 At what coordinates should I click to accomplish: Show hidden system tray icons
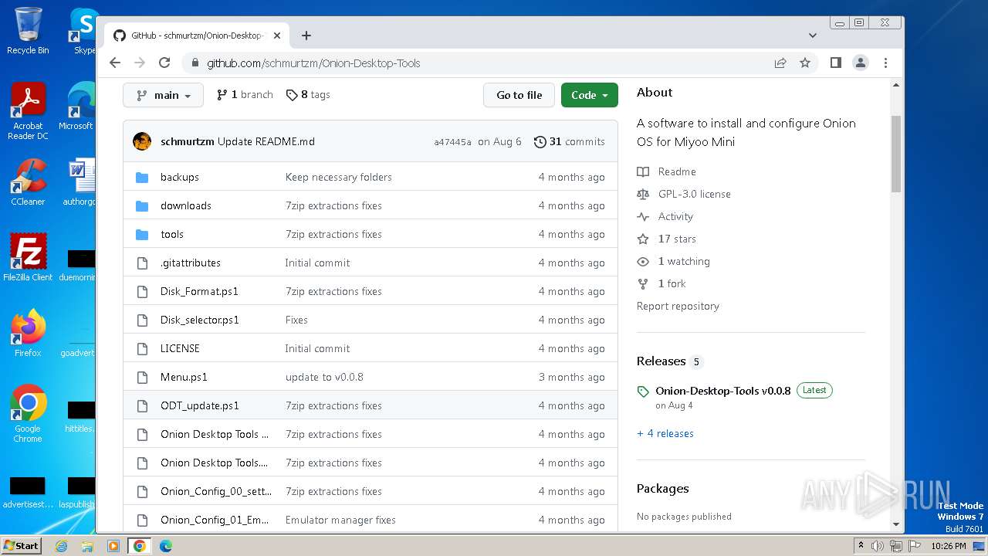[x=861, y=546]
